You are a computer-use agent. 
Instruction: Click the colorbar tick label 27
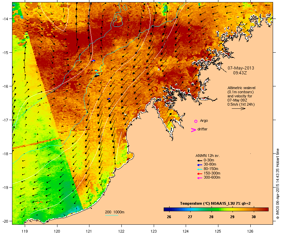190,217
